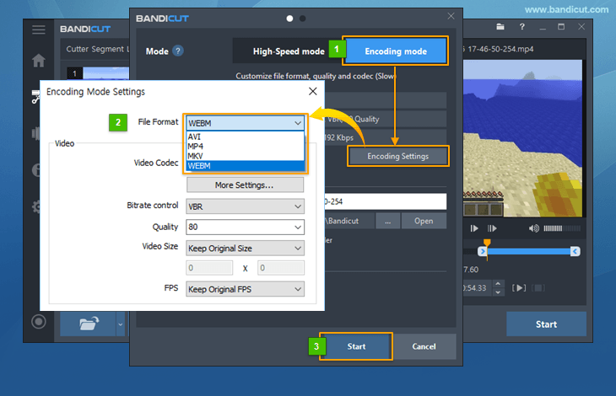Click Start in the main window
This screenshot has width=616, height=396.
[546, 324]
